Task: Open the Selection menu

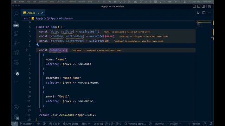Action: (43, 2)
